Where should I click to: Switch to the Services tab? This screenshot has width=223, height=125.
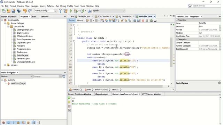[45, 17]
